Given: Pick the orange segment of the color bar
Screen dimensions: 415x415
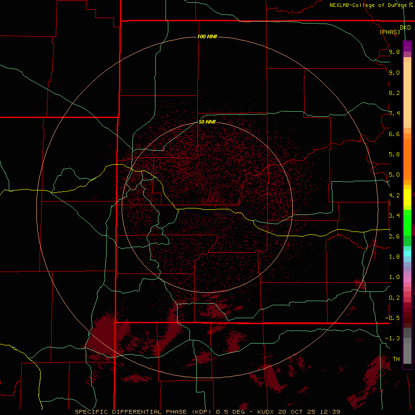Looking at the screenshot, I should pos(407,159).
